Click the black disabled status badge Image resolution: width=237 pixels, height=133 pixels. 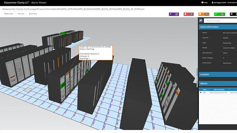click(233, 14)
